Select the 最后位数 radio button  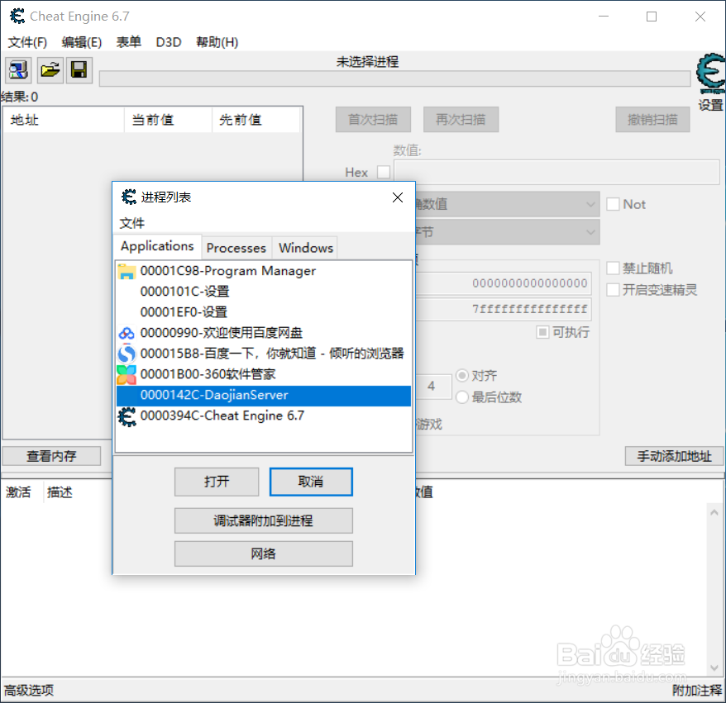(462, 397)
